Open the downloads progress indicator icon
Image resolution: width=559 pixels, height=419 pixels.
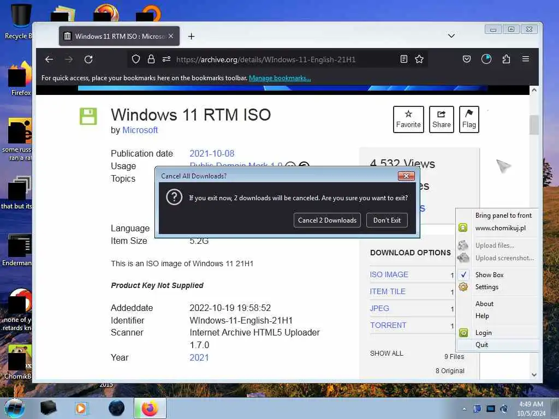point(486,59)
